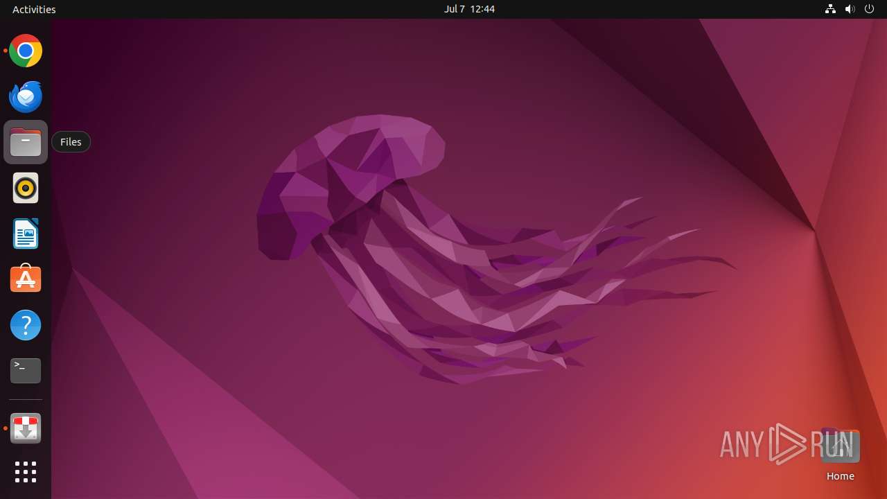
Task: Open the running installer app in dock
Action: (26, 428)
